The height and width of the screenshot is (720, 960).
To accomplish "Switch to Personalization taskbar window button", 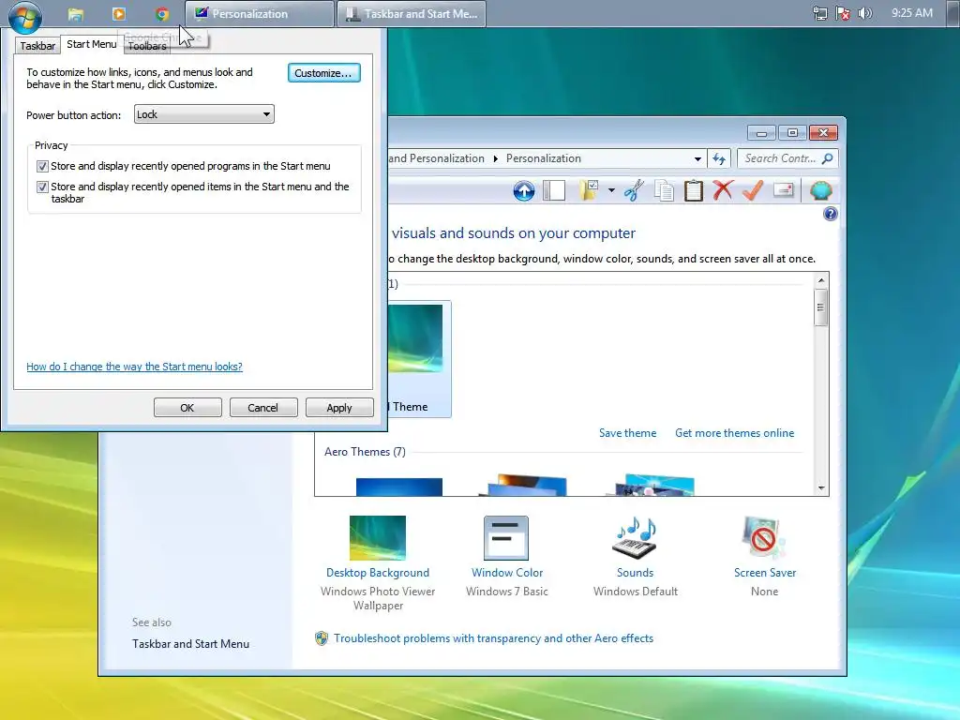I will 260,14.
